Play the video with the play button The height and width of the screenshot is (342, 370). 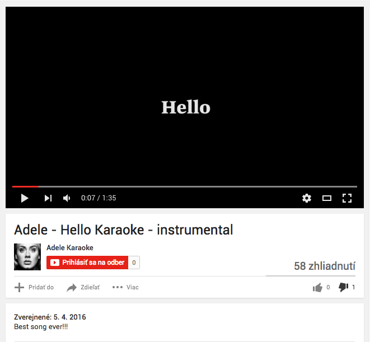click(25, 198)
